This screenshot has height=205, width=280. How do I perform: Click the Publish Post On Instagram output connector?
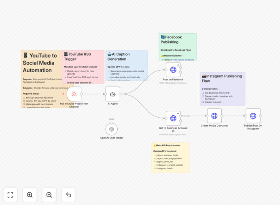(261, 116)
